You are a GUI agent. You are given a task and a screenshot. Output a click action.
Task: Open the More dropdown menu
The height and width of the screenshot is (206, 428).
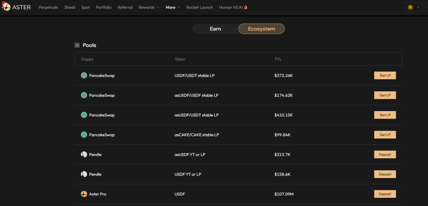click(x=173, y=7)
